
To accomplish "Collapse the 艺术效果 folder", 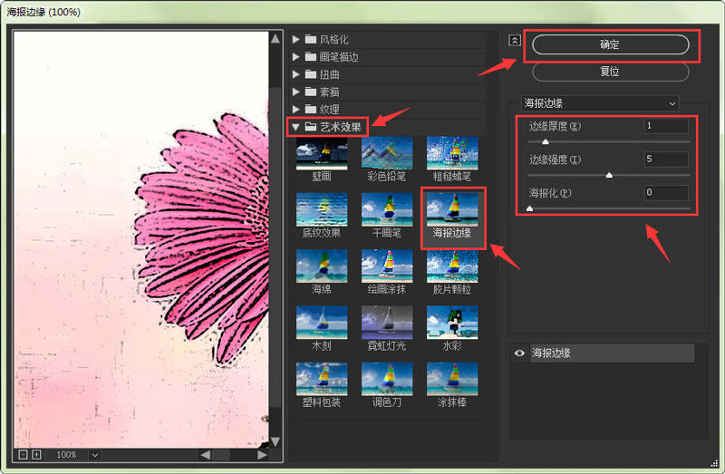I will point(296,127).
